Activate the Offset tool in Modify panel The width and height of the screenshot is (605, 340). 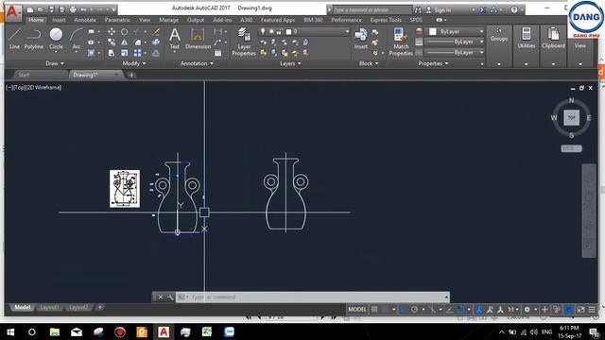(x=156, y=53)
